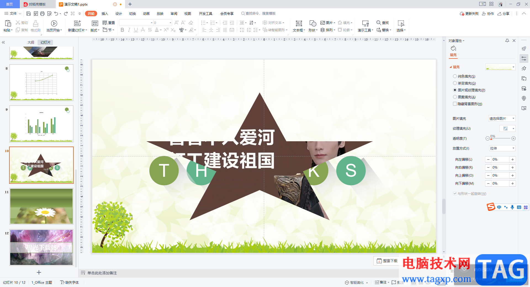Click the Format Painter (格式刷) icon
Screen dimensions: 530x287
(x=35, y=26)
